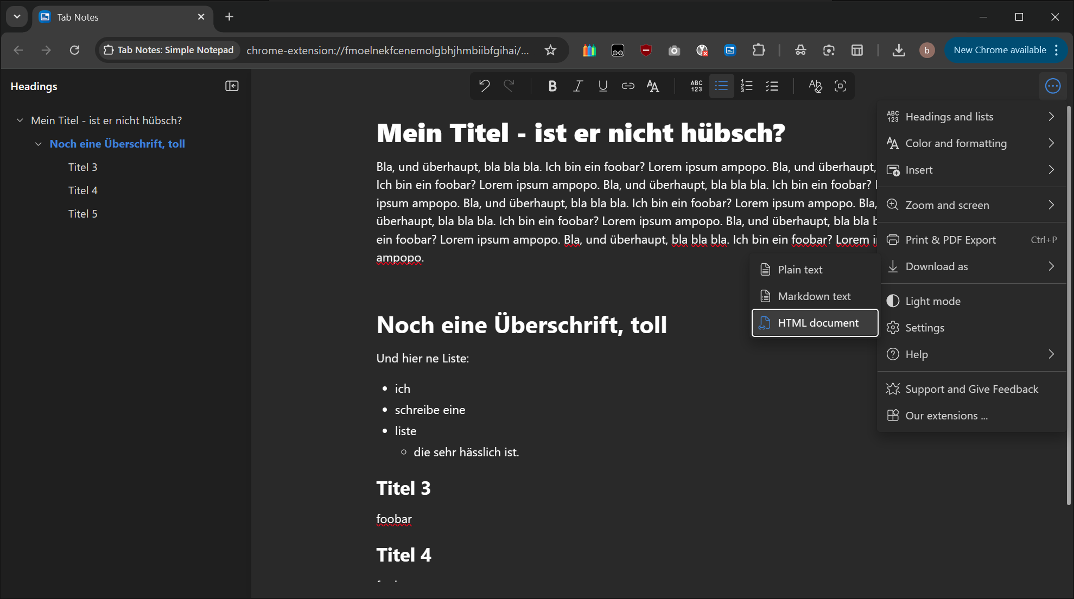Viewport: 1074px width, 599px height.
Task: Insert a hyperlink with link icon
Action: [628, 86]
